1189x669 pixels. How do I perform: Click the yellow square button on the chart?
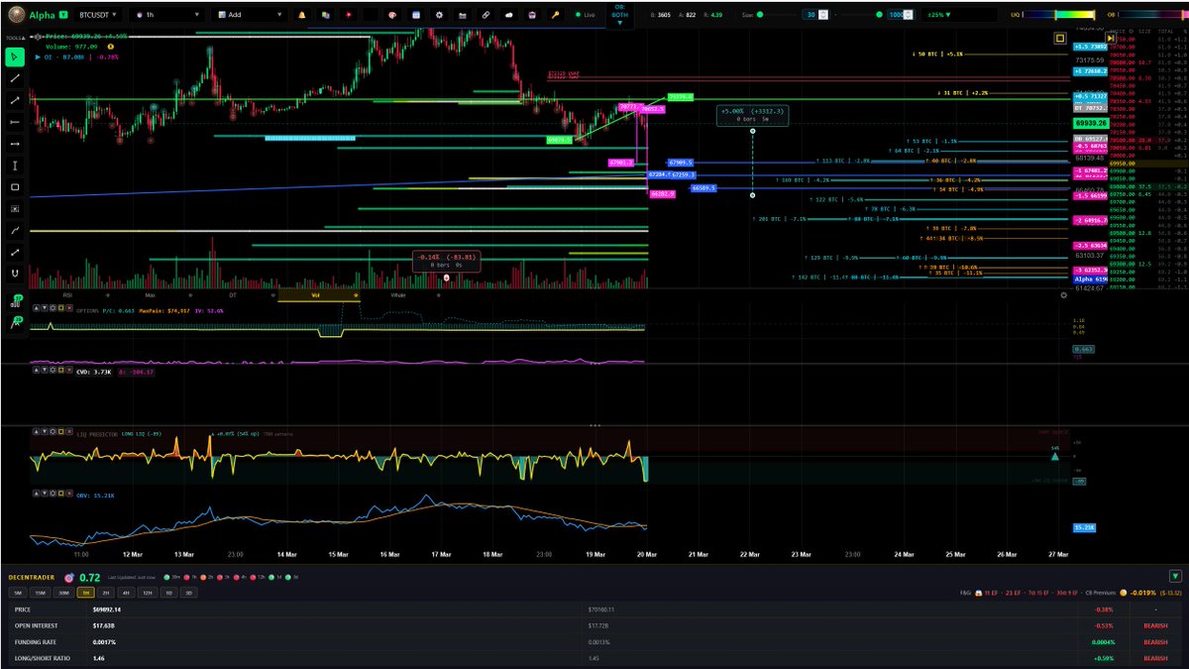tap(1060, 38)
